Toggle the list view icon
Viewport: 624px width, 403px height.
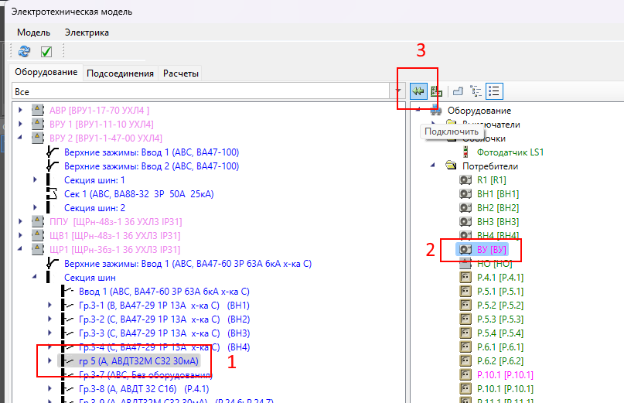click(494, 91)
